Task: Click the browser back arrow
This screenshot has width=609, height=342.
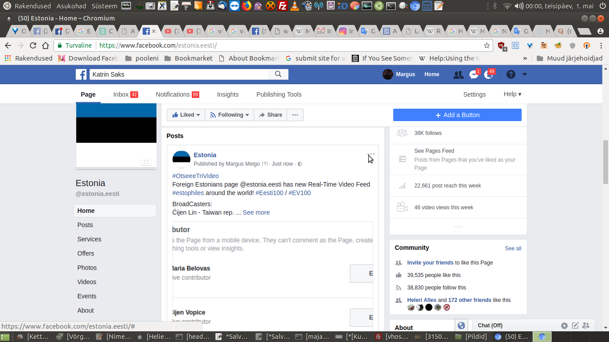Action: click(x=8, y=45)
